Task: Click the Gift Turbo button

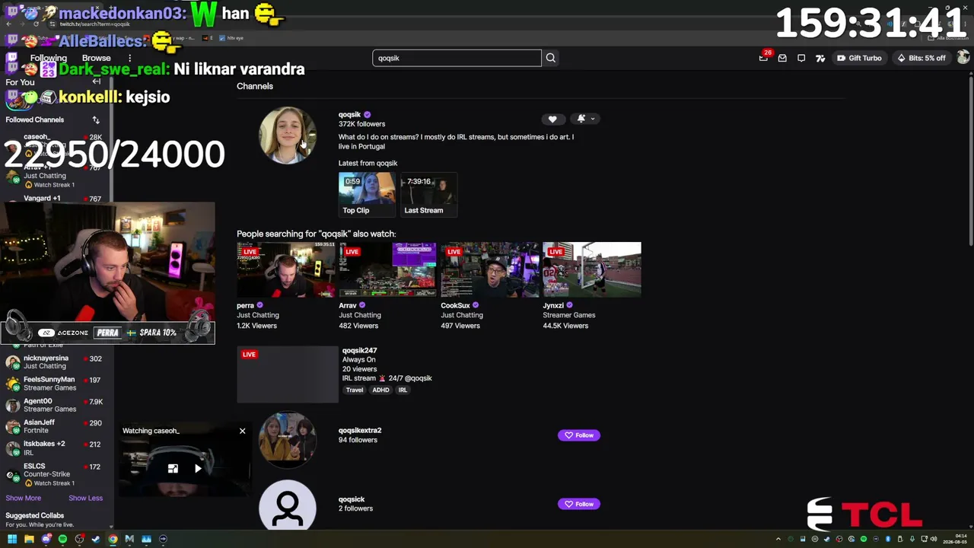Action: [x=859, y=58]
